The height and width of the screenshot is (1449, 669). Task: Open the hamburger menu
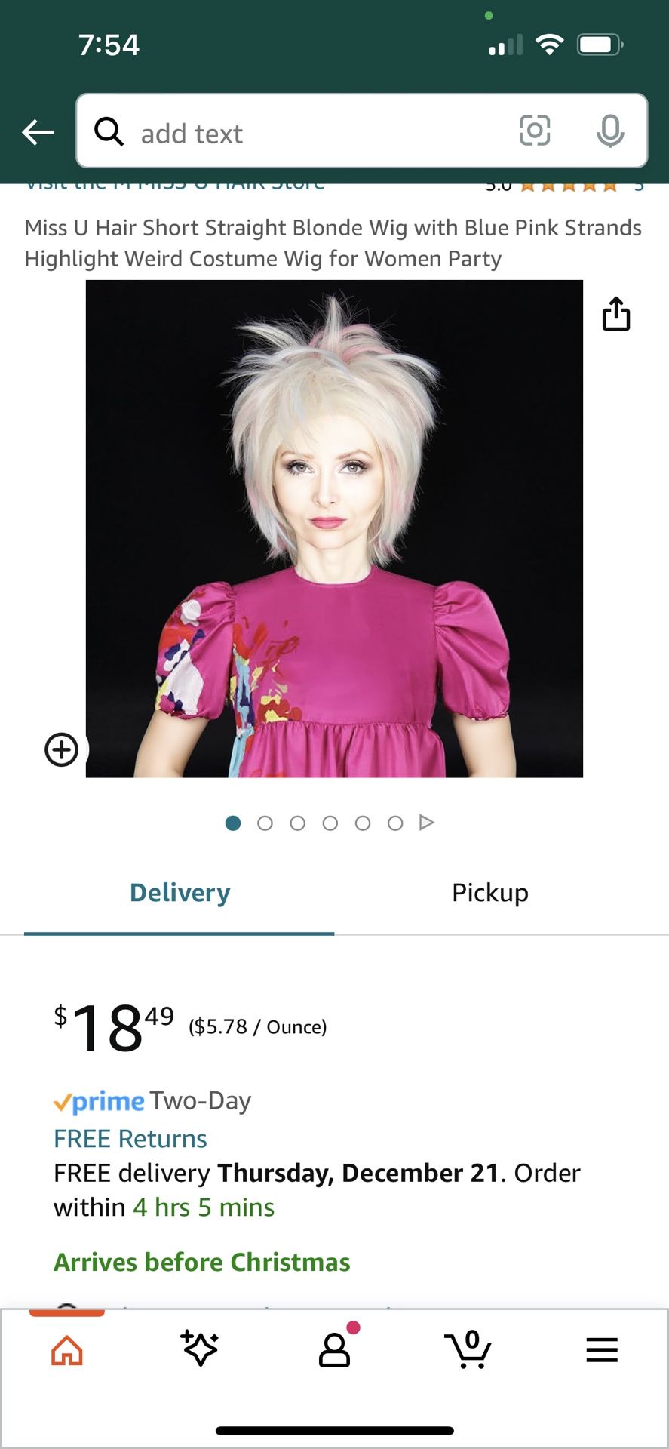point(602,1350)
